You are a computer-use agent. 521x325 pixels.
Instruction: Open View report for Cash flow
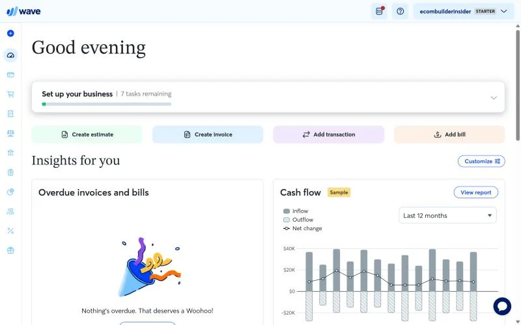click(476, 192)
